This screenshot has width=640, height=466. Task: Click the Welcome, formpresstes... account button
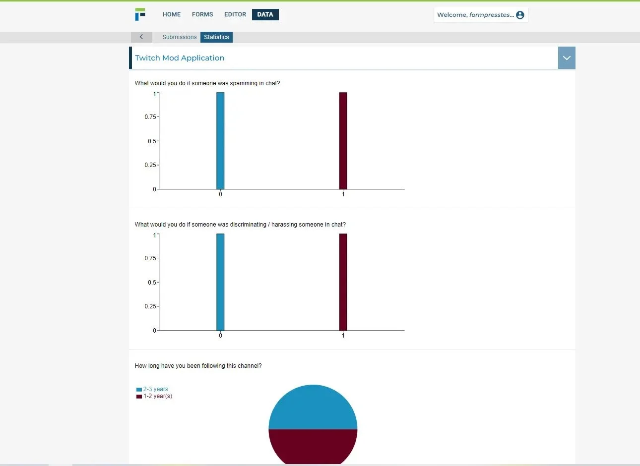[x=480, y=15]
